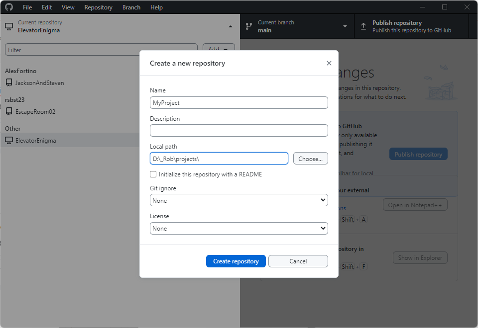Click the upload arrow icon for Publish repository
478x328 pixels.
(363, 26)
